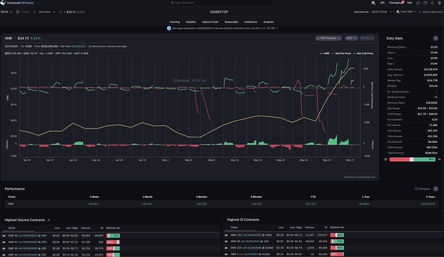Click the Daily Stats put/call sentiment bar
Viewport: 444px width, 257px height.
coord(413,159)
